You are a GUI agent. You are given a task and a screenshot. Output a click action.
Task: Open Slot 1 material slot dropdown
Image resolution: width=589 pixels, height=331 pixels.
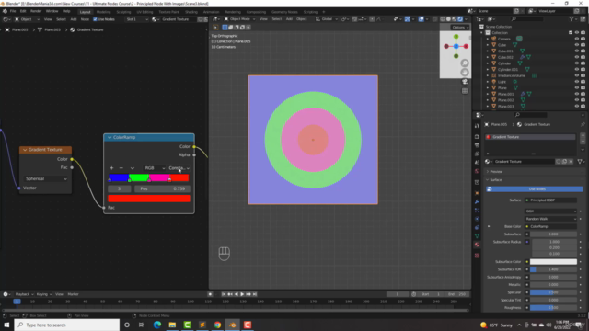click(x=137, y=19)
